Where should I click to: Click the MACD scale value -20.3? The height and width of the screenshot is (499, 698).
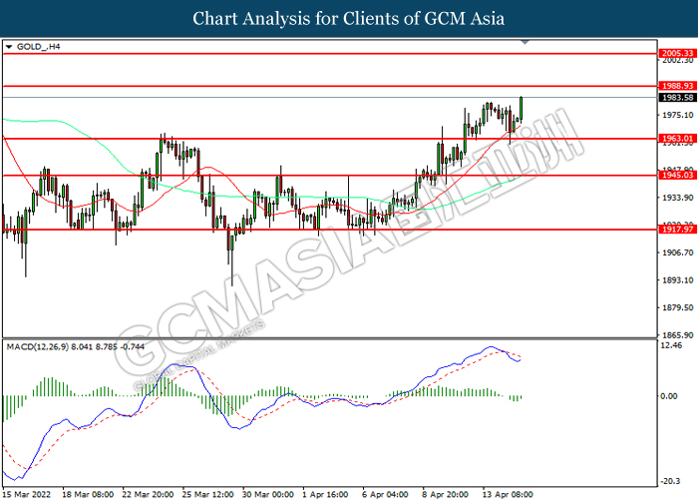tap(670, 481)
